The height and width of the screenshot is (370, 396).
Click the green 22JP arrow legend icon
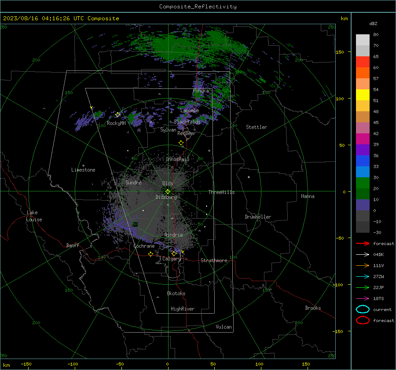[x=363, y=287]
